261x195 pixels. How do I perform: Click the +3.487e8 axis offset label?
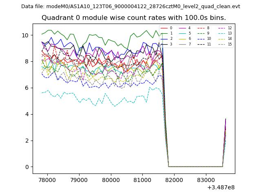[x=221, y=187]
